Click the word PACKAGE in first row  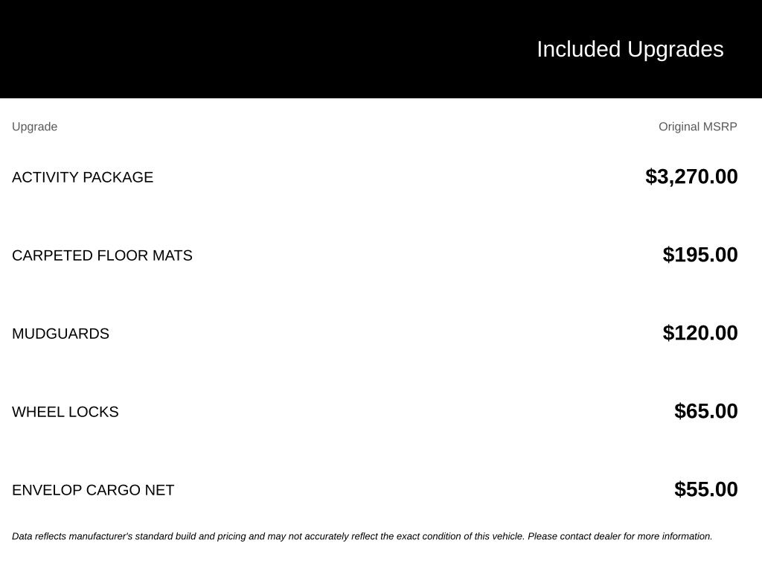point(118,177)
